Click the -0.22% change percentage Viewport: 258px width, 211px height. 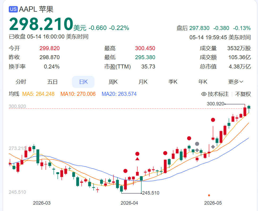tap(119, 28)
